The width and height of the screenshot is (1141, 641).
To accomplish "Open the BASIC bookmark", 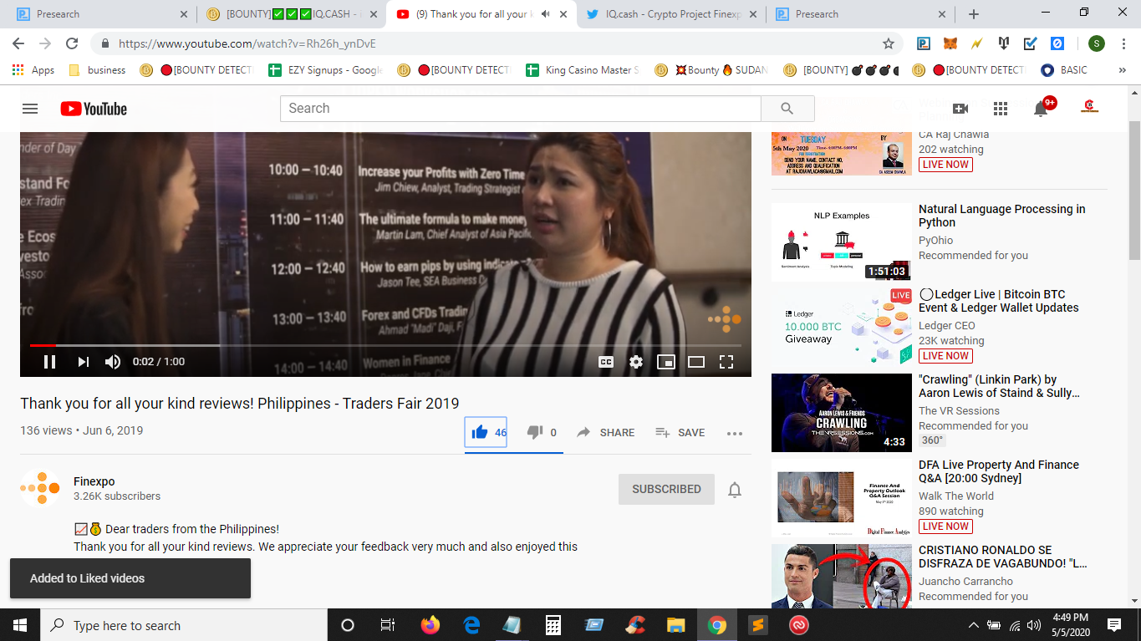I will pos(1064,70).
